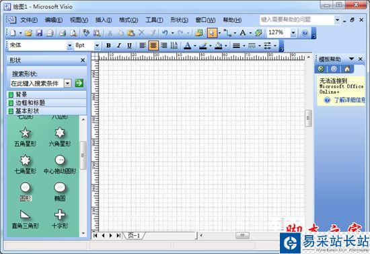
Task: Open the 了解详细信息 link
Action: [x=349, y=100]
